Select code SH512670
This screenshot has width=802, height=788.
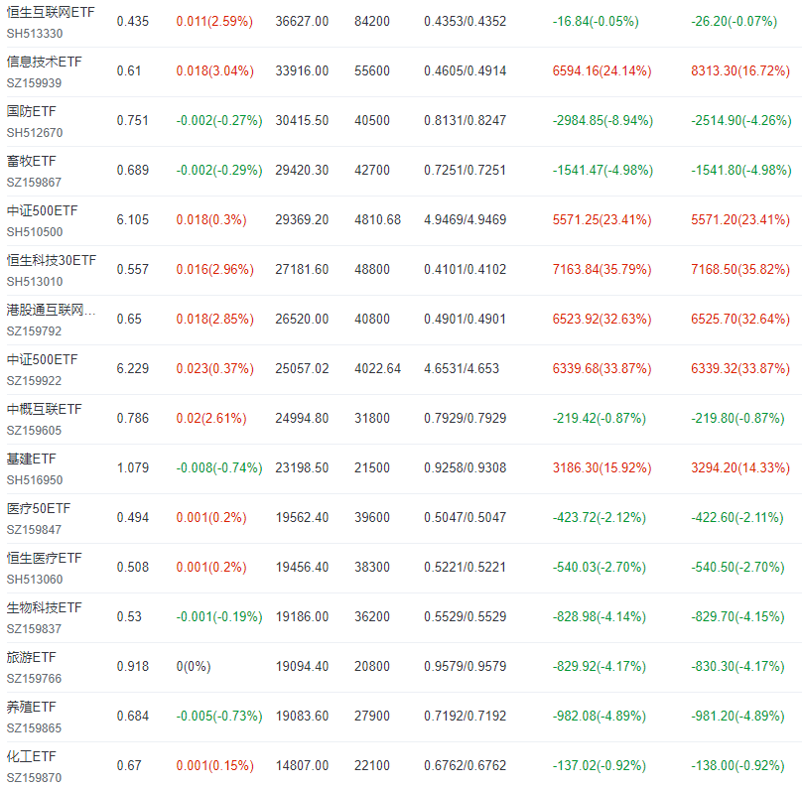(35, 133)
